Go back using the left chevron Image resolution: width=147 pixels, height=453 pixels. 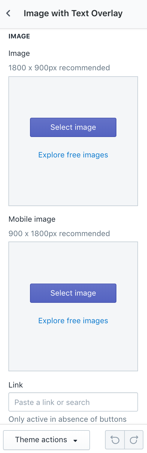[8, 14]
